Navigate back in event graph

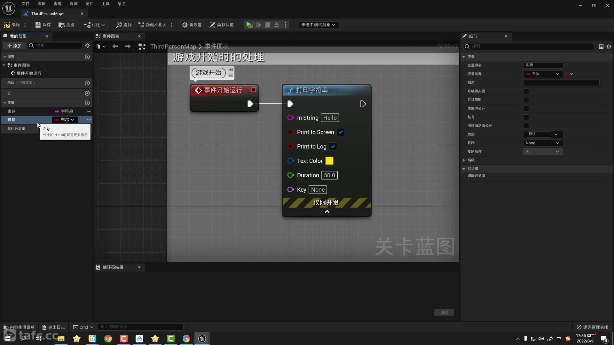[115, 47]
